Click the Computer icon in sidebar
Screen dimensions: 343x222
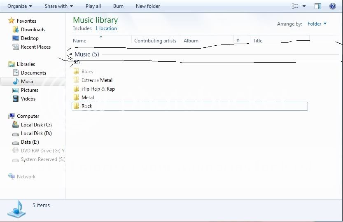(x=12, y=116)
